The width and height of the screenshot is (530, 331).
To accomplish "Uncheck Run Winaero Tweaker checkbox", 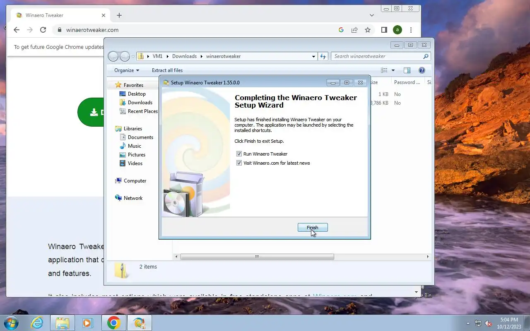I will [x=239, y=154].
